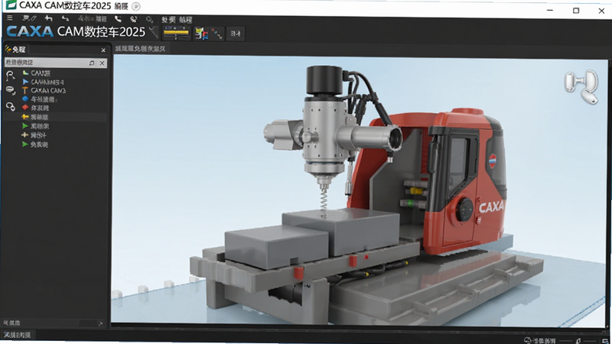
Task: Click the status bar text near bottom right
Action: (x=545, y=341)
